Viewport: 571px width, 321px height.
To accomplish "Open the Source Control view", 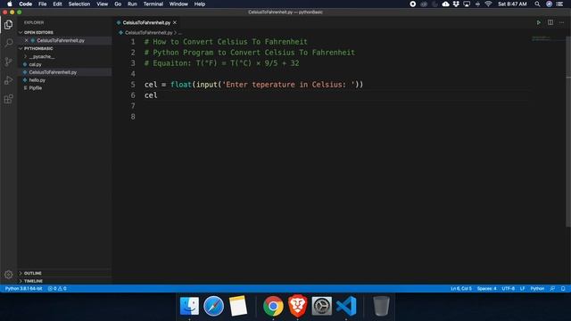I will point(8,62).
